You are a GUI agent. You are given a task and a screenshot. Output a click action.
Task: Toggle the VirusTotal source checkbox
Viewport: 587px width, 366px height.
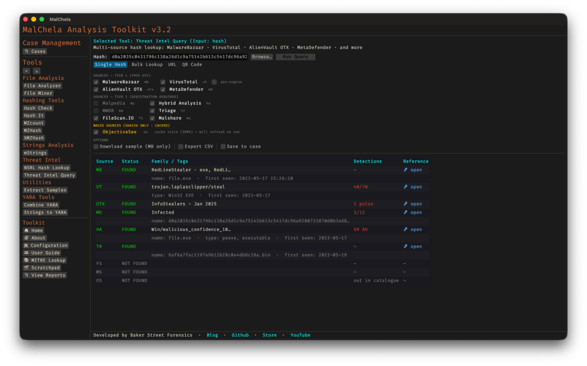pos(163,82)
